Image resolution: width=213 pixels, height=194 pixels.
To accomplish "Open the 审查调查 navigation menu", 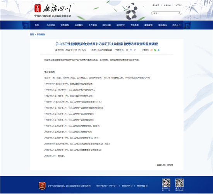I will (65, 25).
